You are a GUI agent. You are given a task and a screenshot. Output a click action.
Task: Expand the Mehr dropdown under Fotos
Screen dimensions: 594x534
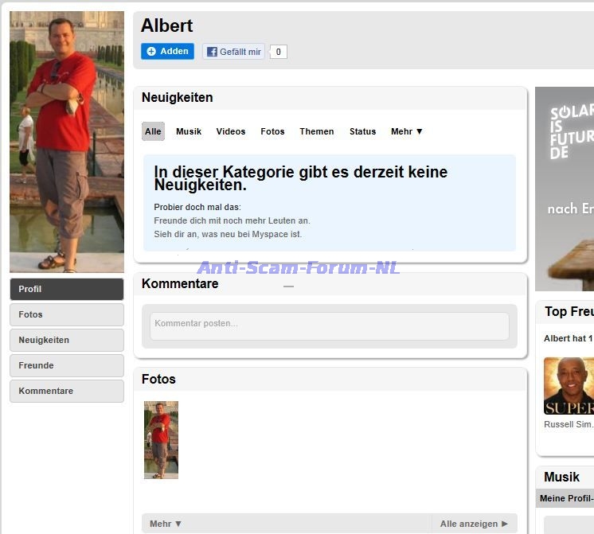pos(166,524)
